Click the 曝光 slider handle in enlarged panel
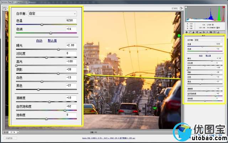Screen dimensions: 228x143 (x=58, y=49)
